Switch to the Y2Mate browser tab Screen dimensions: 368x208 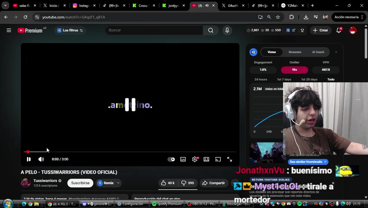tap(293, 5)
